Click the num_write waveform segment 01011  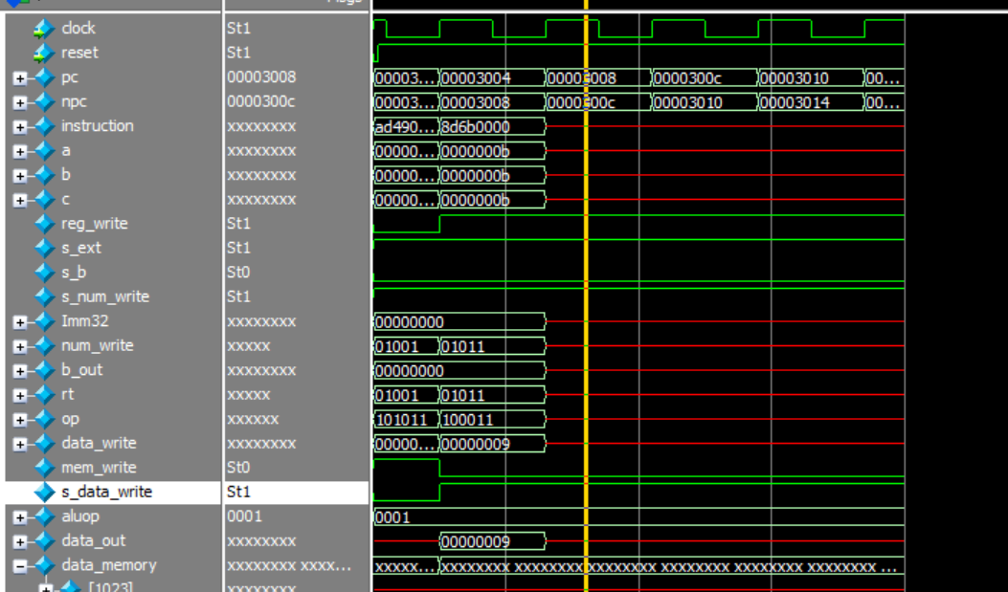coord(492,347)
